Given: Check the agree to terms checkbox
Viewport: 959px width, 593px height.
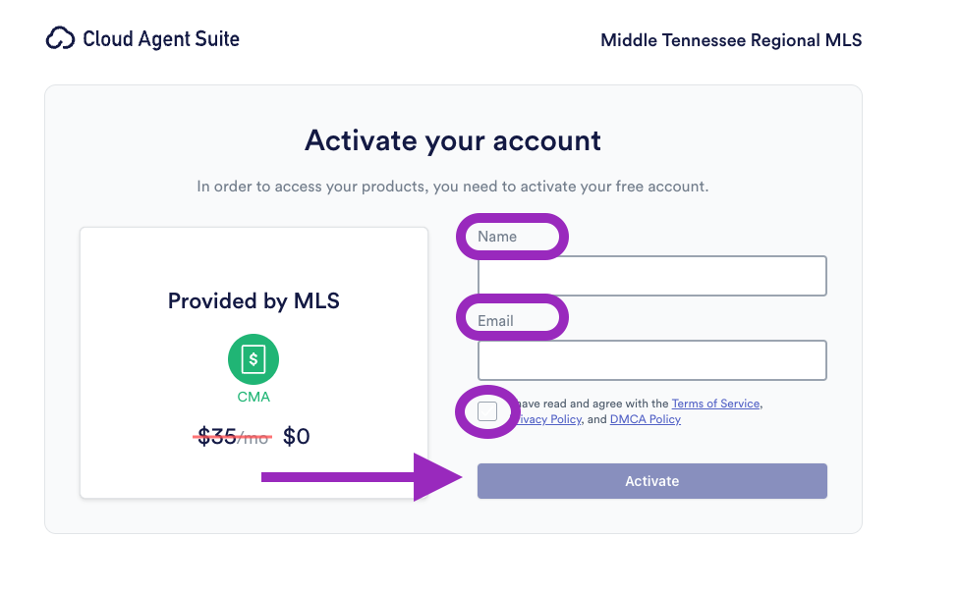Looking at the screenshot, I should [487, 411].
